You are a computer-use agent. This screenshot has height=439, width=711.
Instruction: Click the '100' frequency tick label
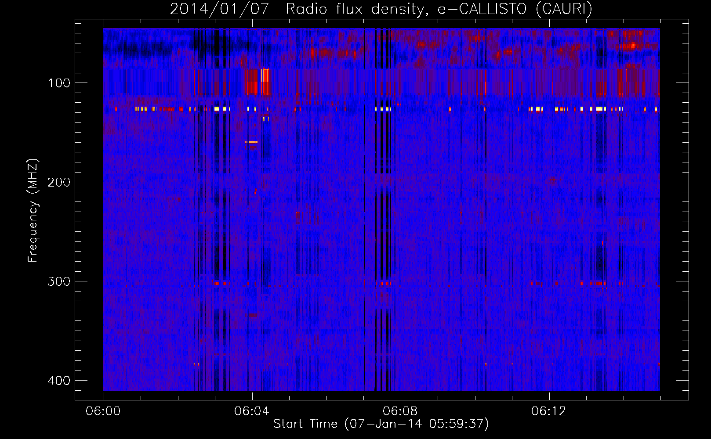[x=59, y=83]
